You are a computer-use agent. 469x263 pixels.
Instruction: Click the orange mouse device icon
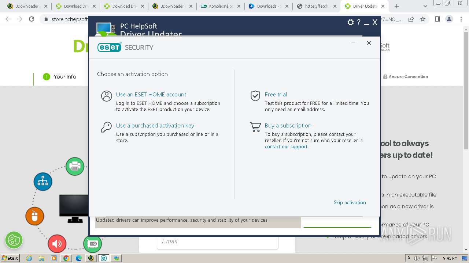pos(35,216)
